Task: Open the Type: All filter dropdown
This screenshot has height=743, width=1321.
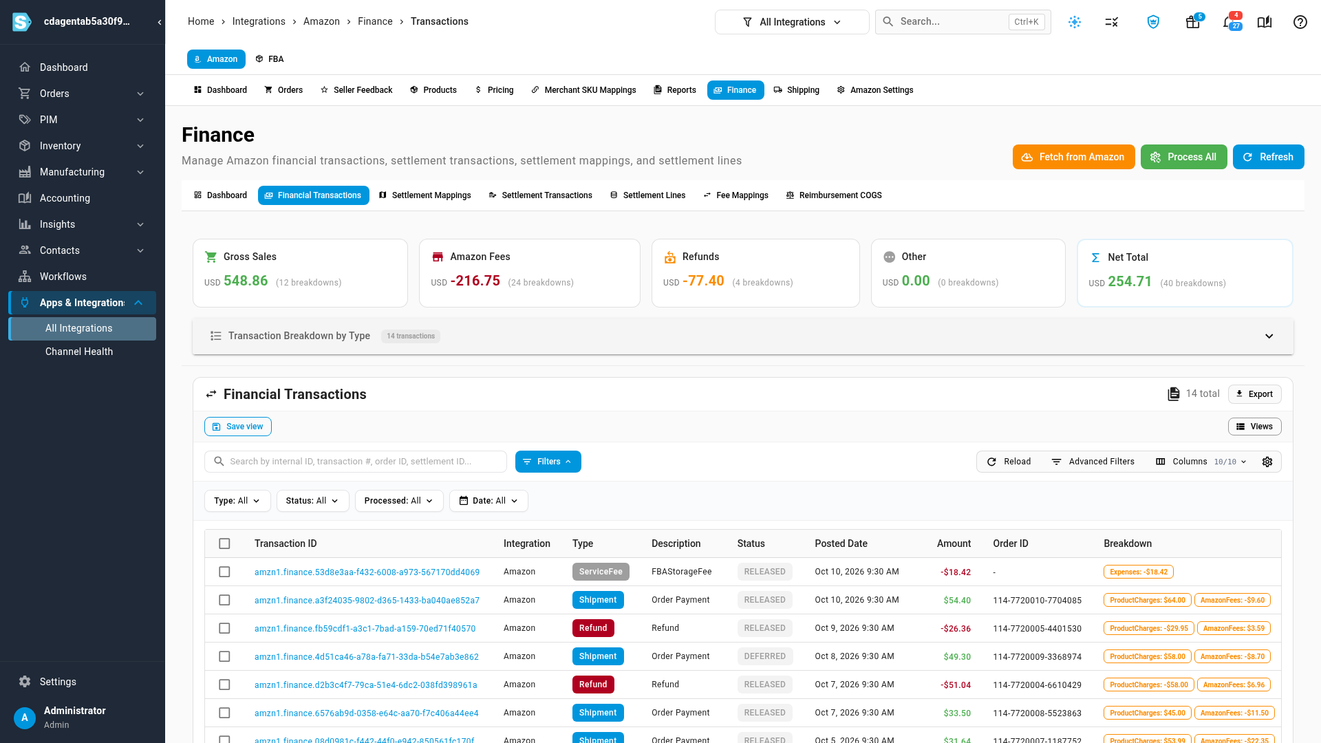Action: tap(237, 501)
